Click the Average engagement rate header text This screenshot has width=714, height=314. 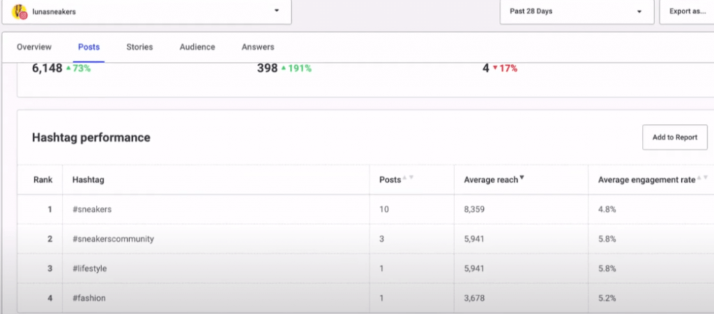[646, 179]
